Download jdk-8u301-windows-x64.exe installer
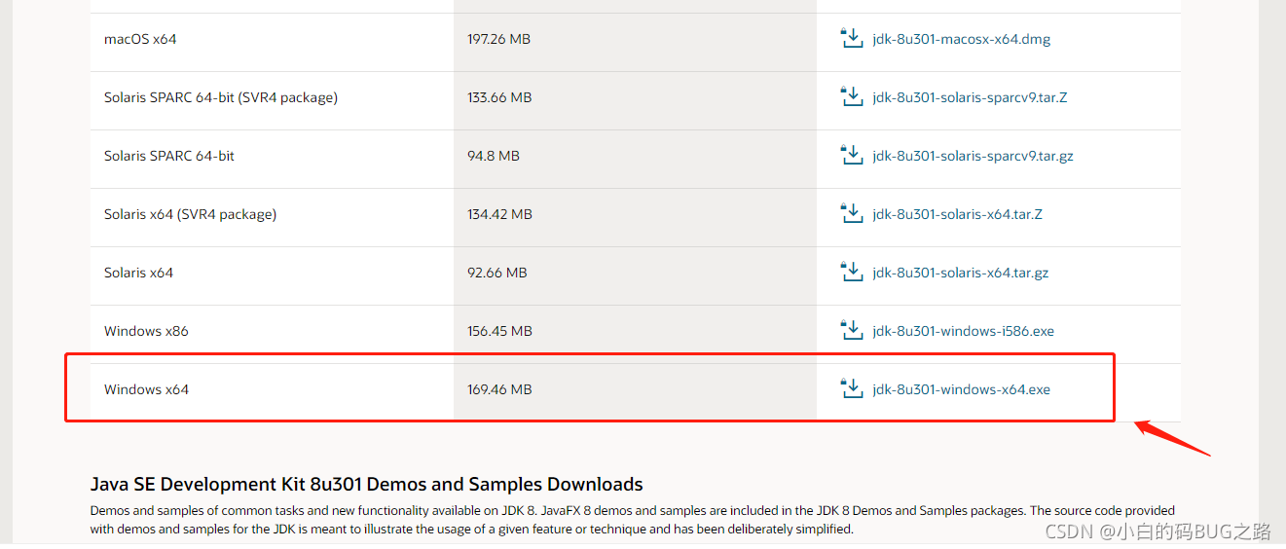1286x549 pixels. [x=962, y=390]
